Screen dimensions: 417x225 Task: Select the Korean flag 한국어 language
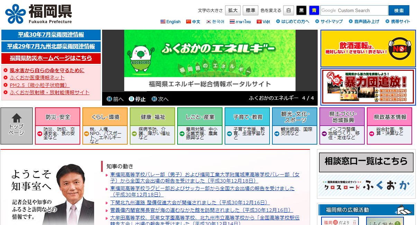pyautogui.click(x=215, y=21)
